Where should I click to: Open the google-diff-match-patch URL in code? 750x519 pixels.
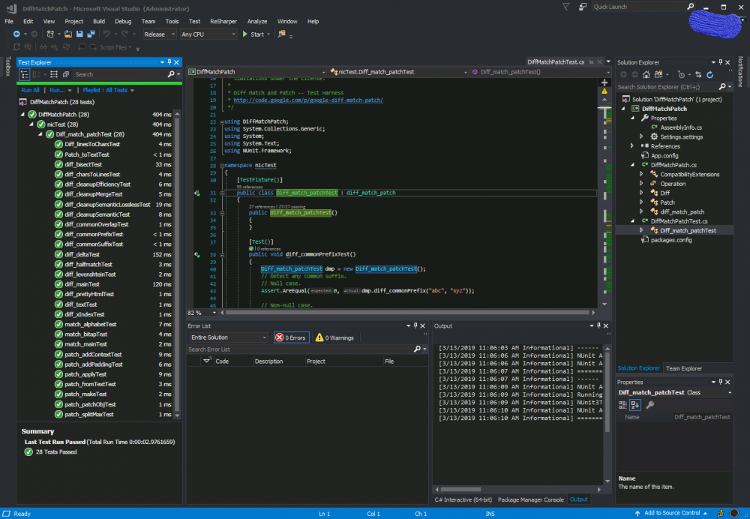(308, 100)
